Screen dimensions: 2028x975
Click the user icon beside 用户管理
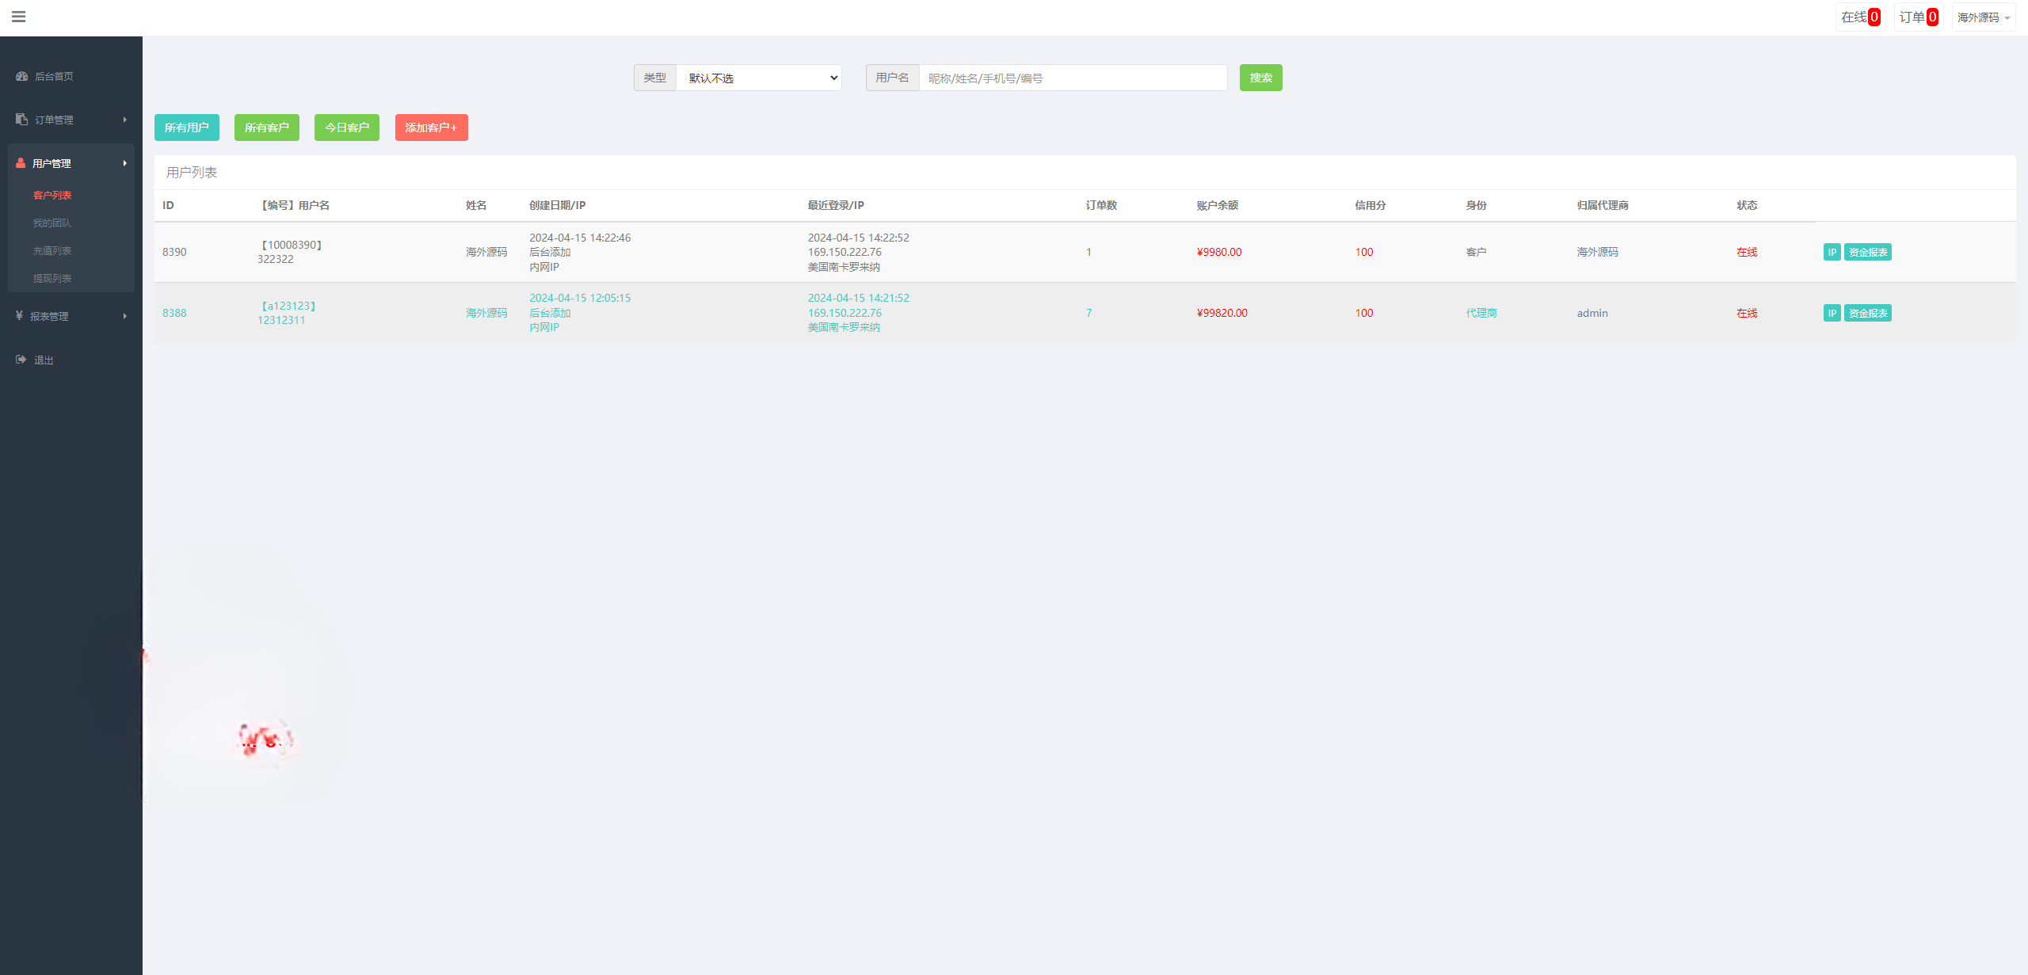click(21, 163)
